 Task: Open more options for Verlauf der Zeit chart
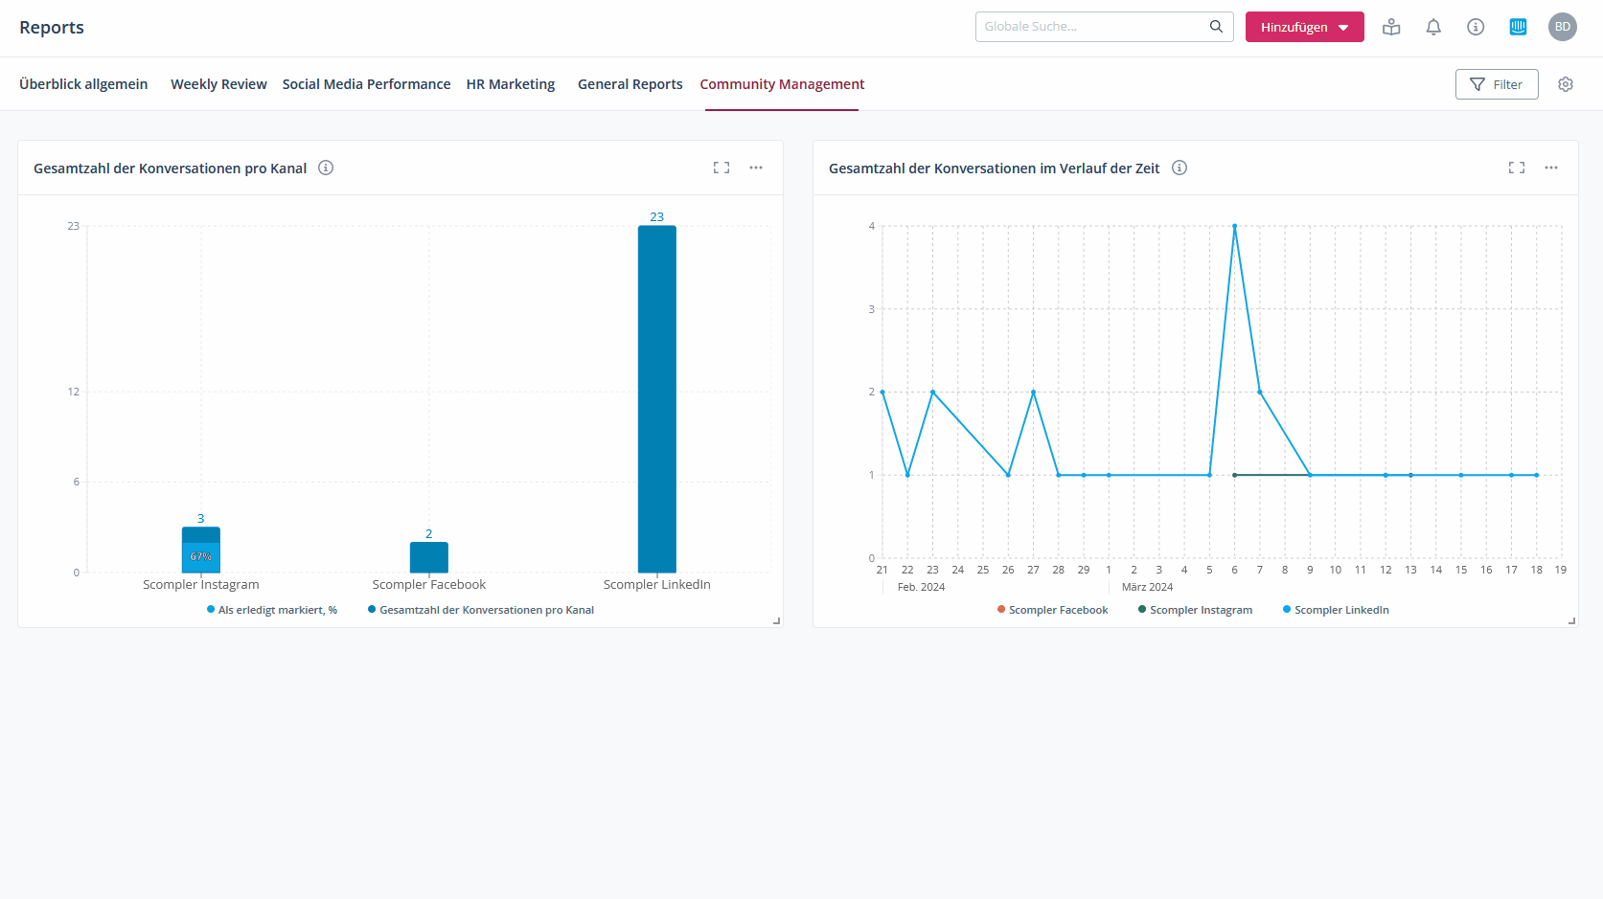click(x=1551, y=168)
